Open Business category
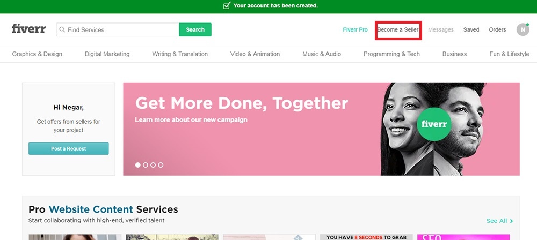This screenshot has width=537, height=240. click(454, 54)
